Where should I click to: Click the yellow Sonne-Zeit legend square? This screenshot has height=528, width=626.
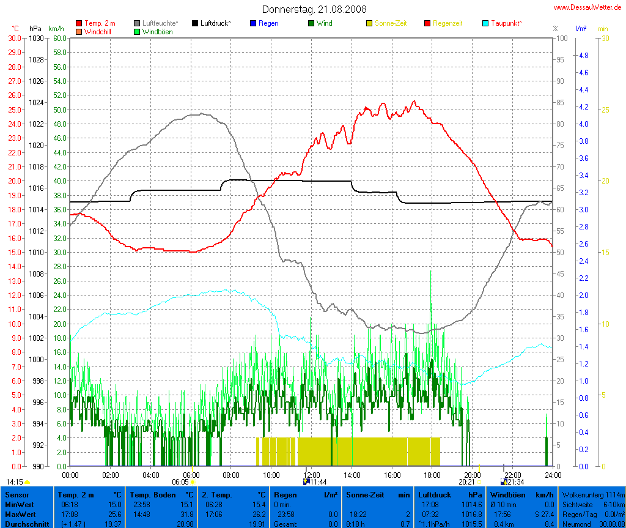370,23
